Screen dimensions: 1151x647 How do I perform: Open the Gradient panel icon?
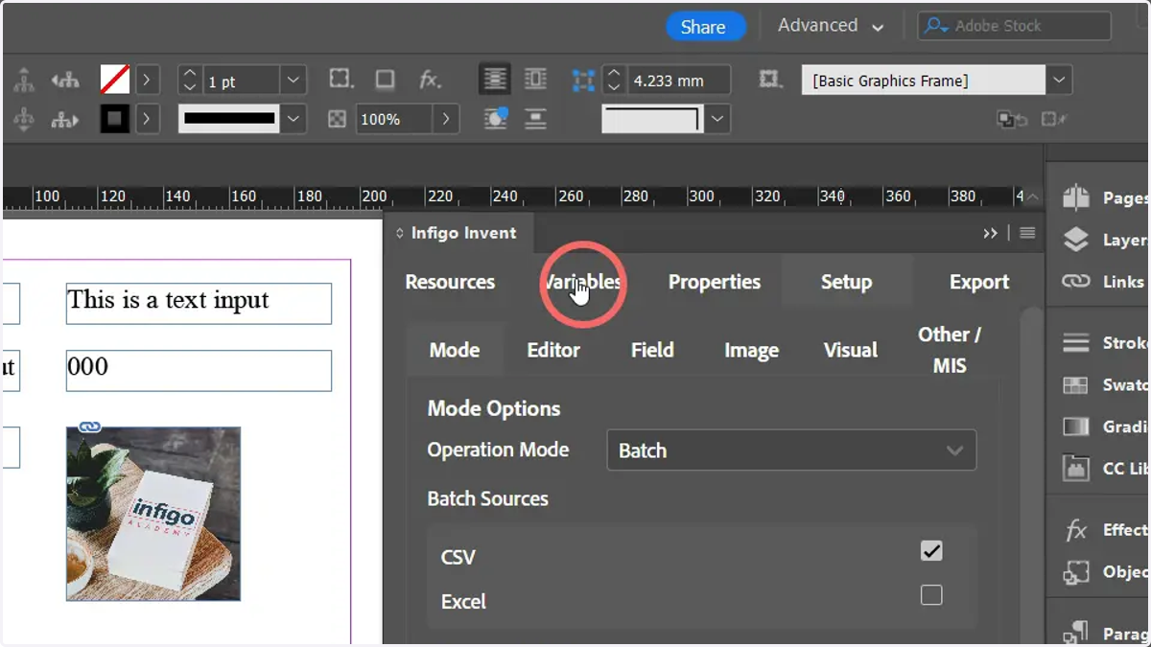[x=1076, y=427]
